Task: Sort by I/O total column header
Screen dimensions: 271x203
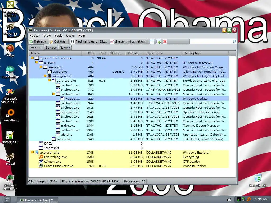Action: (x=116, y=53)
